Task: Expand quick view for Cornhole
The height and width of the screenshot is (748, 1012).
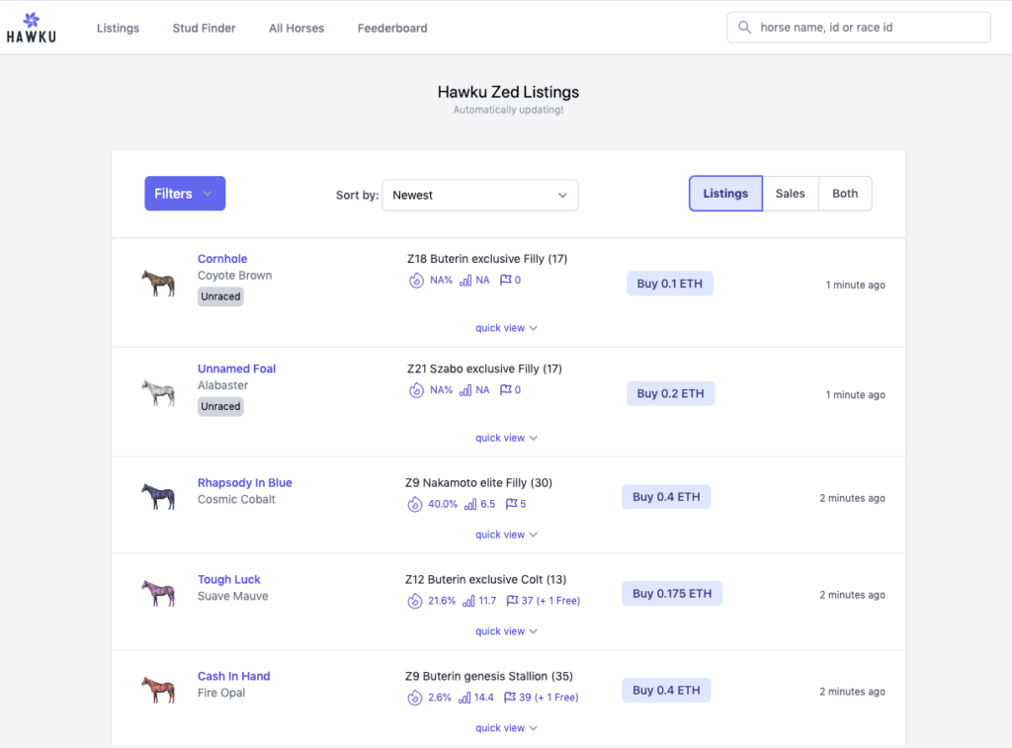Action: click(x=506, y=327)
